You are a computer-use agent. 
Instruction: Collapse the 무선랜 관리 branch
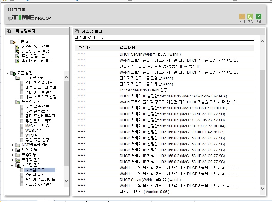12,102
